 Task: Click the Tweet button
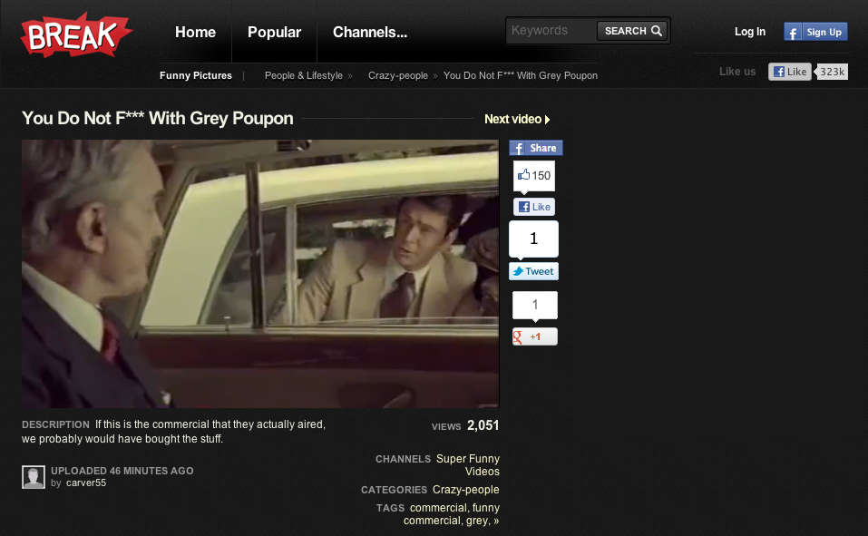point(533,271)
